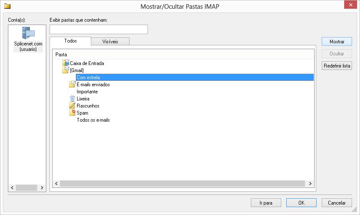This screenshot has width=360, height=215.
Task: Click folder list scroll left arrow
Action: click(x=56, y=183)
